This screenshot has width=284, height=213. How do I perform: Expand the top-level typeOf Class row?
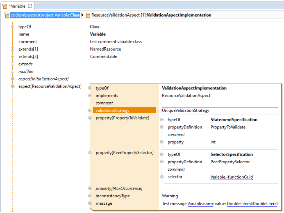pos(12,27)
